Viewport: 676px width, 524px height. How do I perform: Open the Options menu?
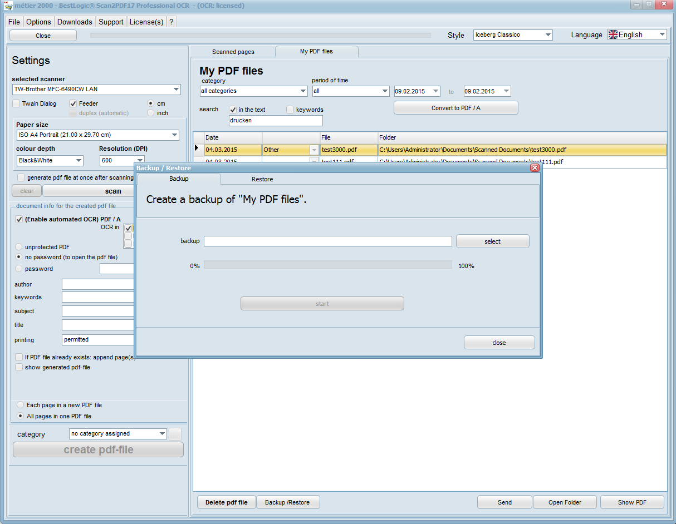click(38, 22)
